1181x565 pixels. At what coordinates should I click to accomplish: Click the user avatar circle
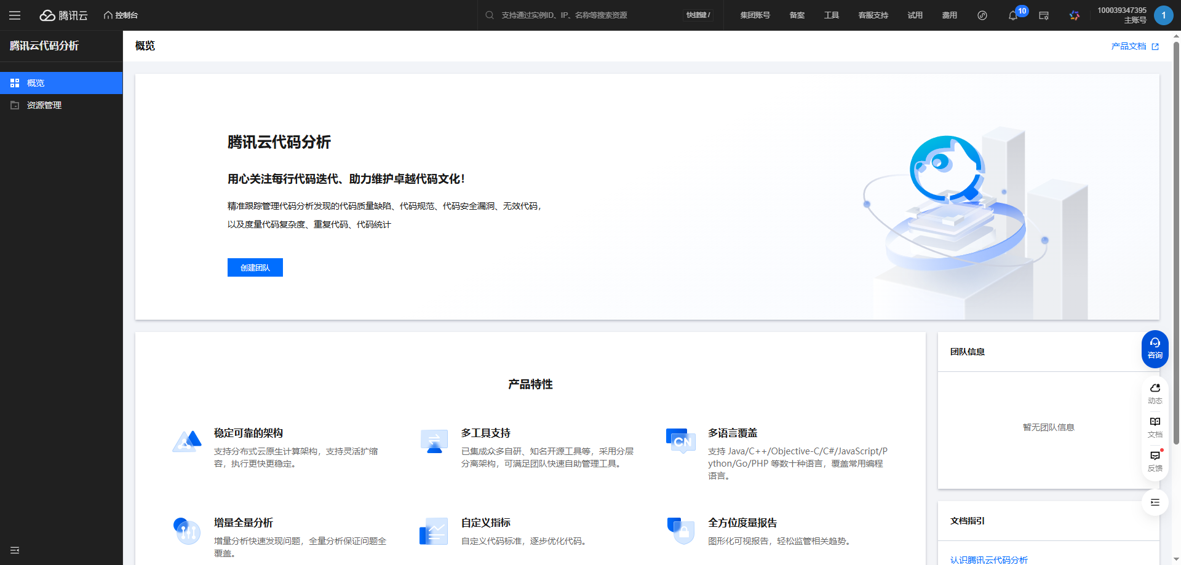pos(1163,15)
